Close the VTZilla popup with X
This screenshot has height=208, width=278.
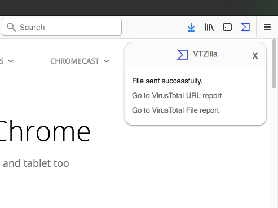click(x=255, y=56)
